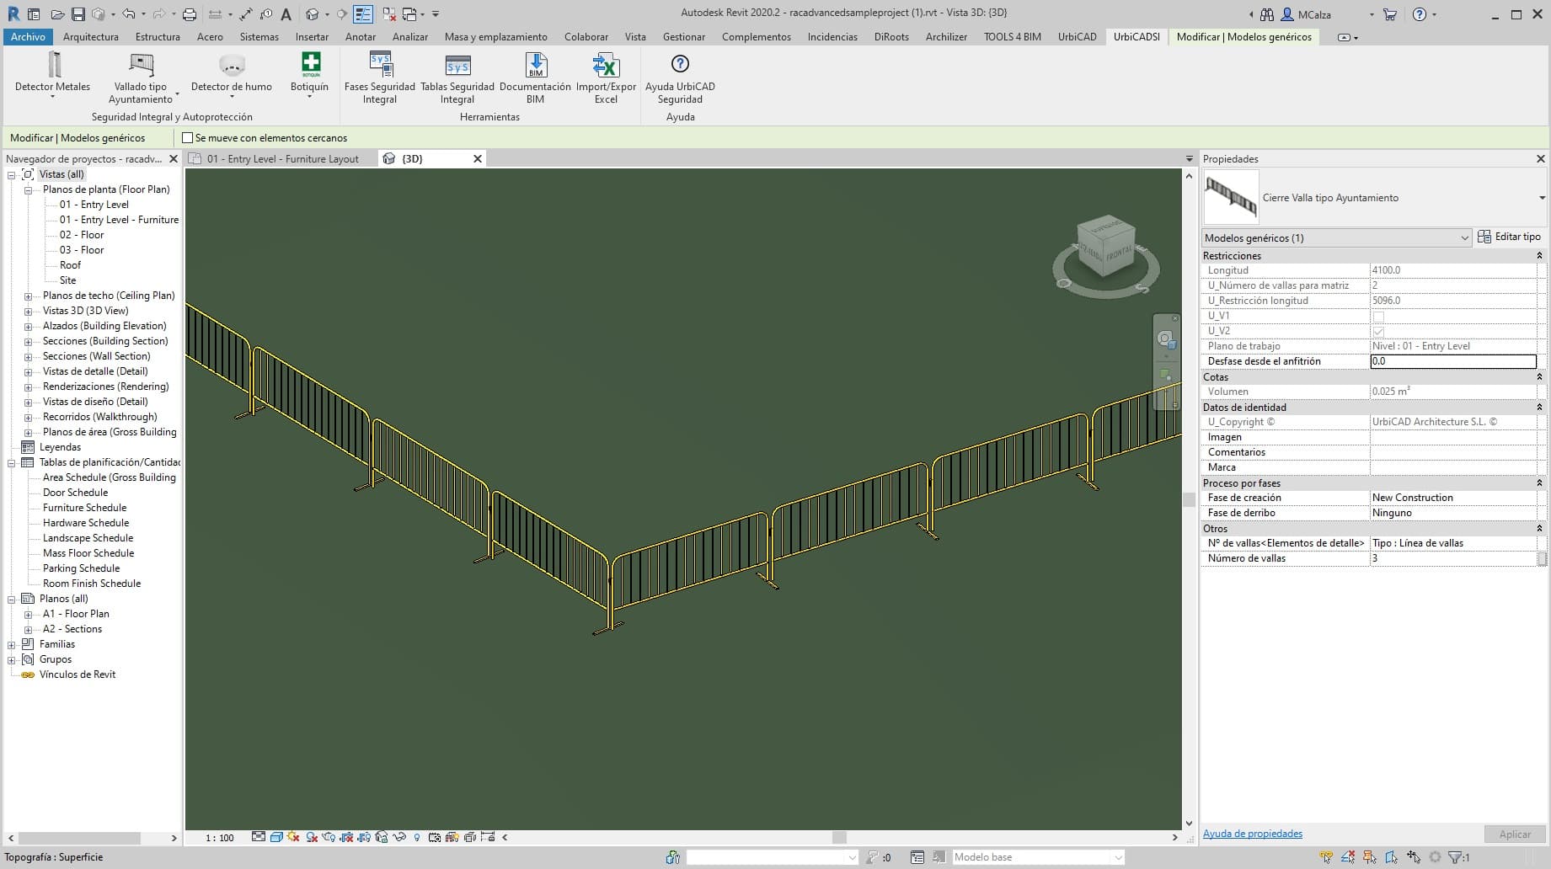This screenshot has height=869, width=1551.
Task: Click the filter funnel icon in status bar
Action: [x=1456, y=857]
